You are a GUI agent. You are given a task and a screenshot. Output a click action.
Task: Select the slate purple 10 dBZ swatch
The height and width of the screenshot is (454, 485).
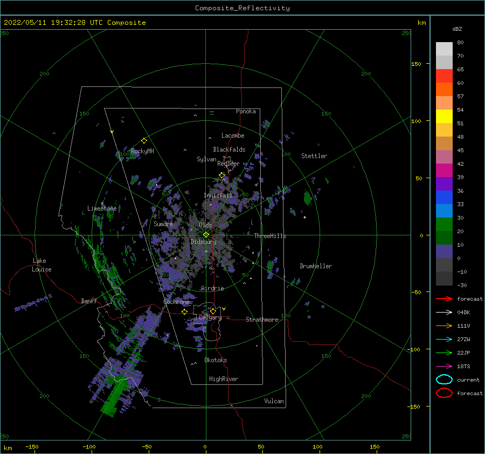[x=444, y=252]
